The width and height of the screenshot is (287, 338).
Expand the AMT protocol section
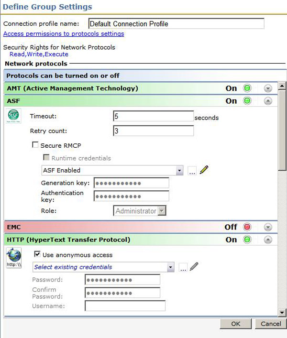[268, 88]
